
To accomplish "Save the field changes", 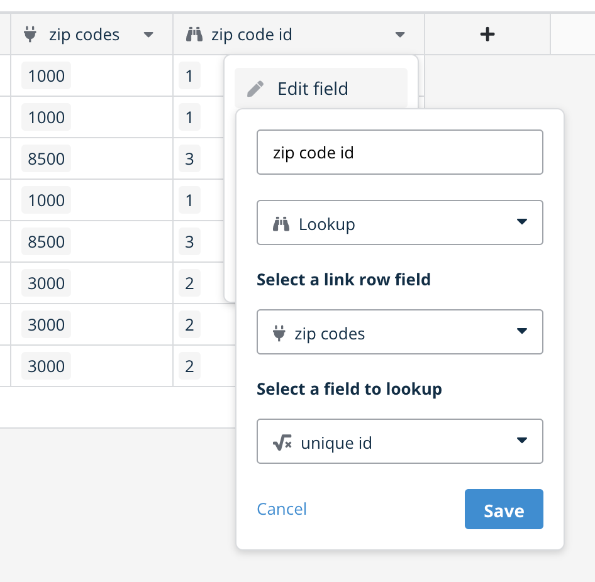I will (x=504, y=509).
